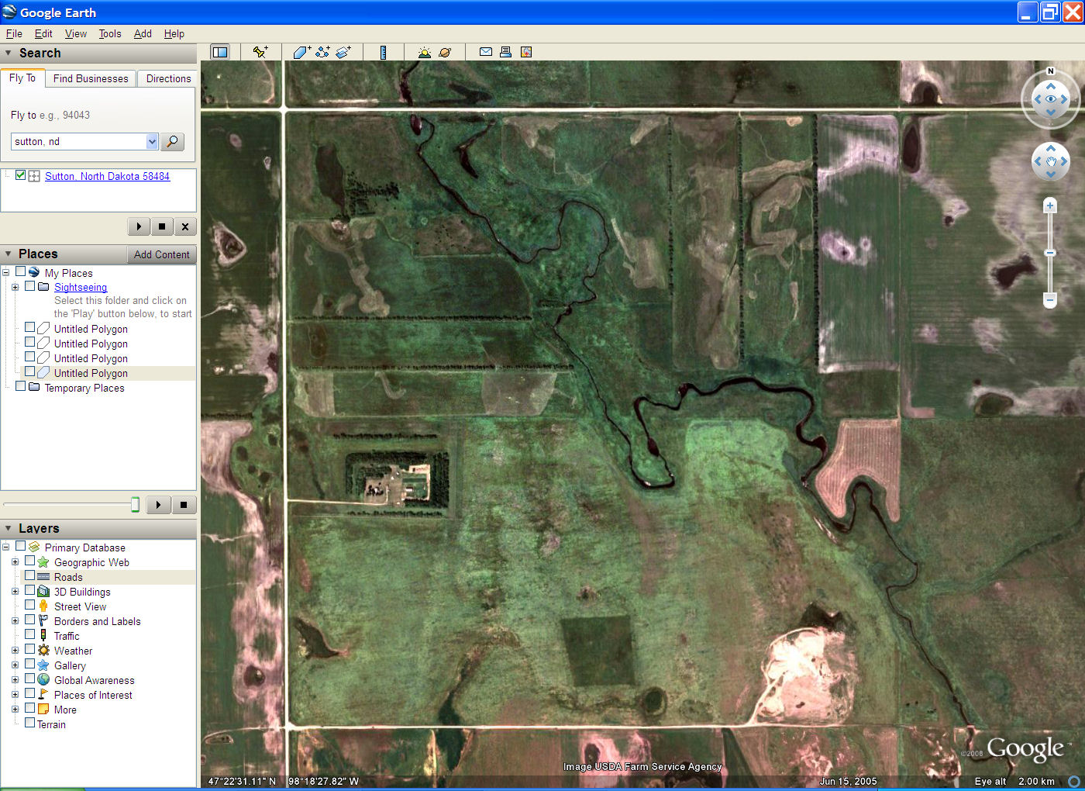Open the Email toolbar icon
Image resolution: width=1085 pixels, height=791 pixels.
pos(486,52)
